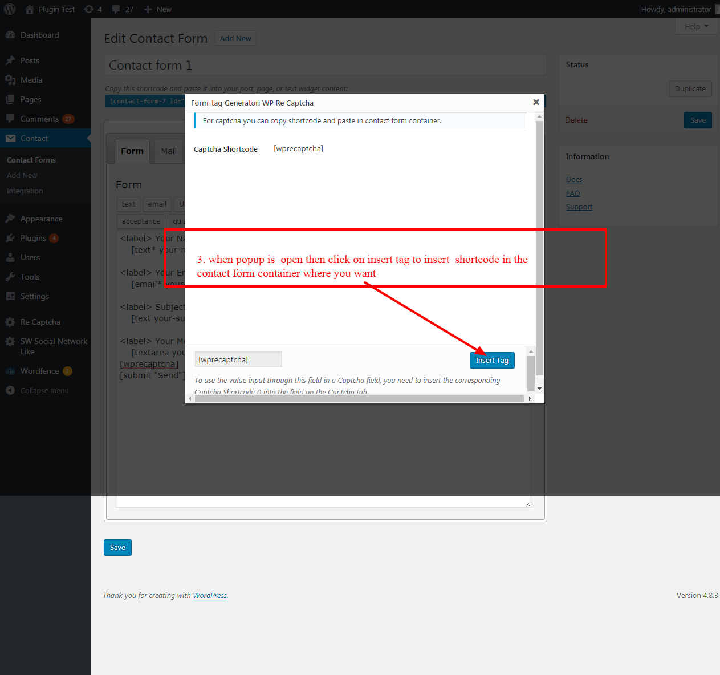Click the Contact form 1 title field
The image size is (720, 675).
click(325, 65)
